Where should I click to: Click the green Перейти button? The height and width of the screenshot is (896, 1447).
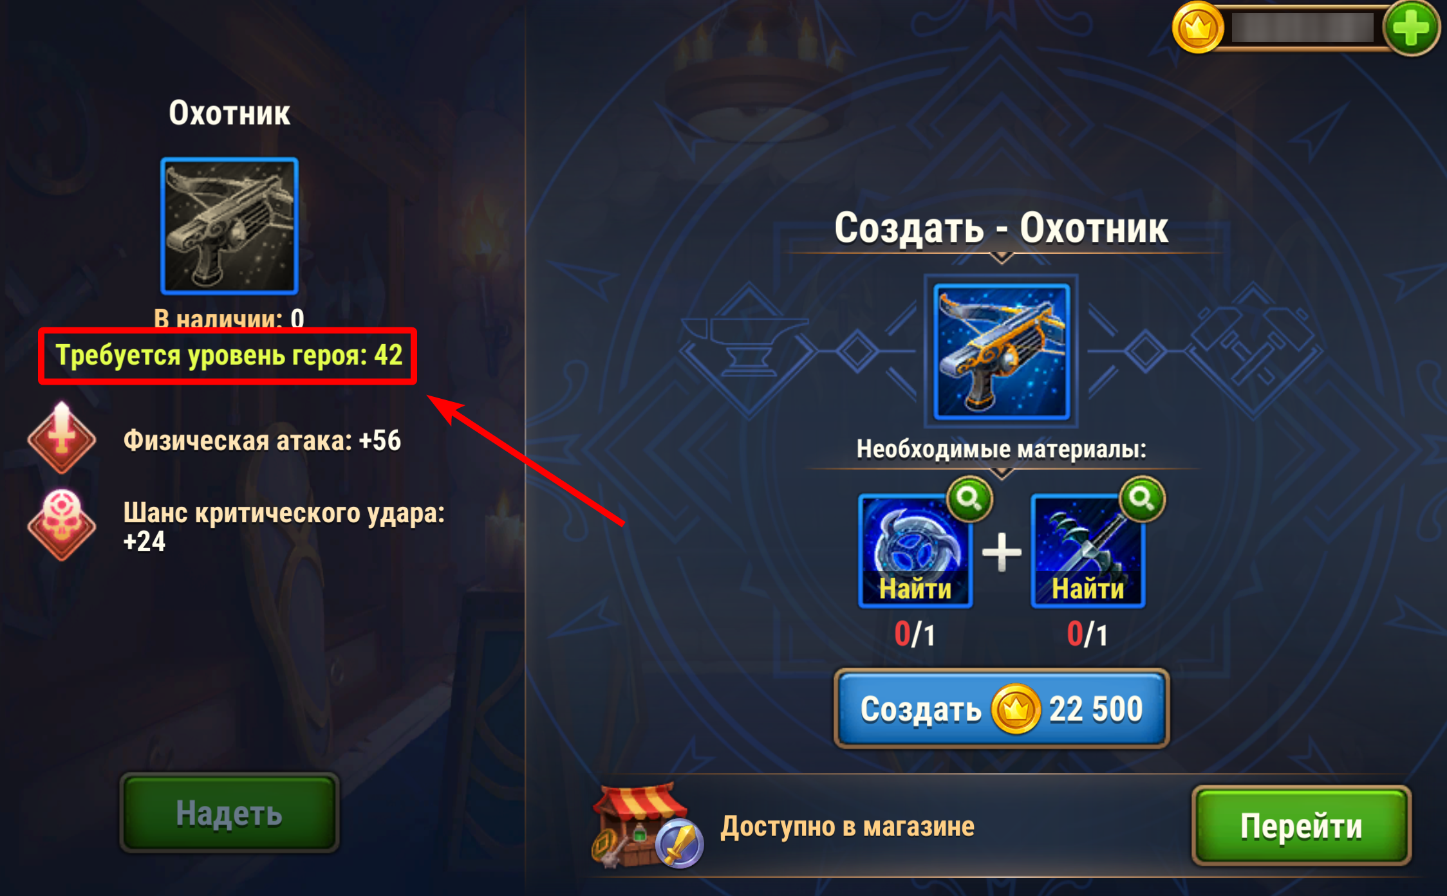tap(1301, 826)
